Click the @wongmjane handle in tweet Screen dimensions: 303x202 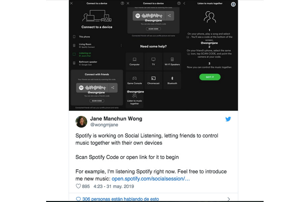point(104,125)
